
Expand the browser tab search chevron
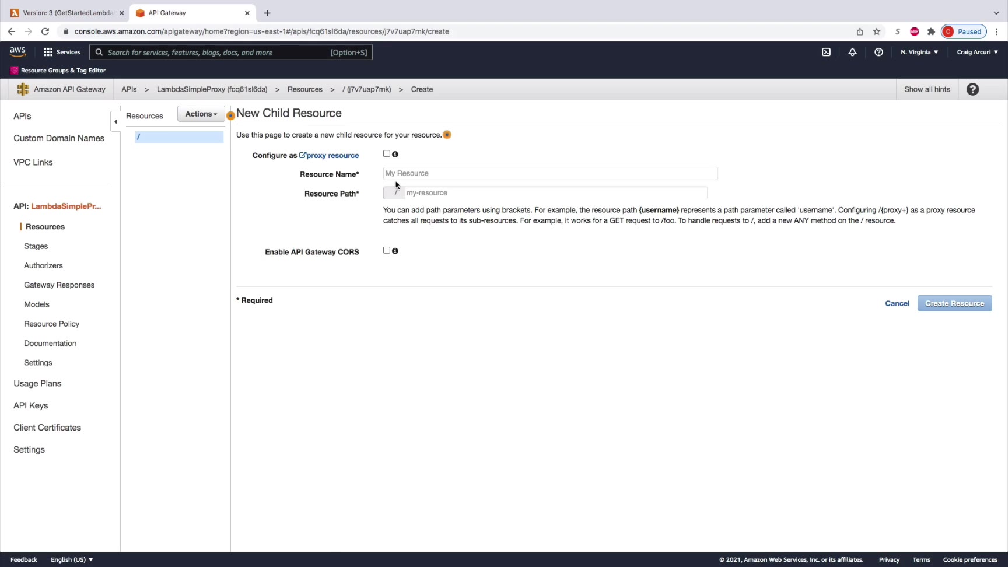996,13
